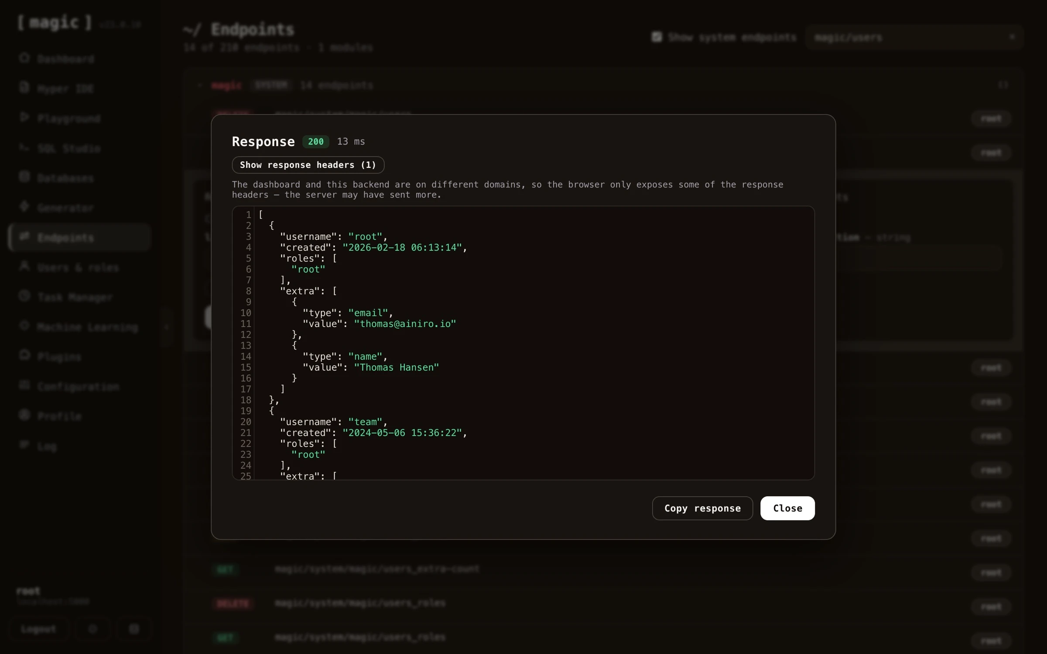
Task: Collapse the magic module's endpoint list
Action: tap(200, 85)
